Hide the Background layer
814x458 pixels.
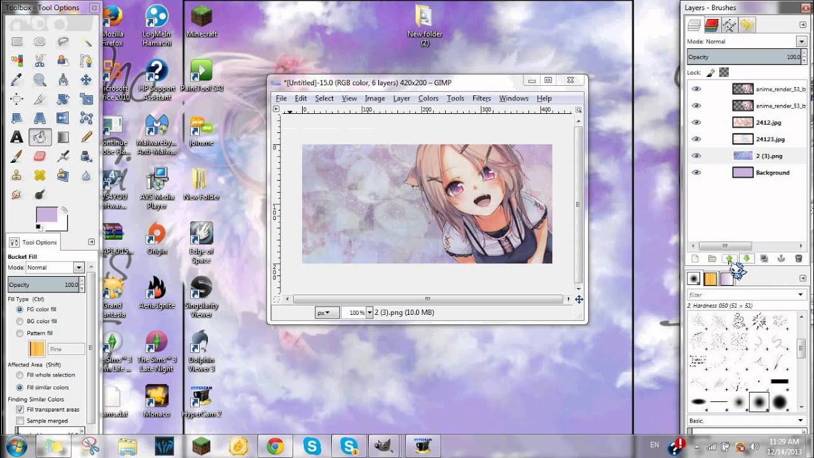696,172
